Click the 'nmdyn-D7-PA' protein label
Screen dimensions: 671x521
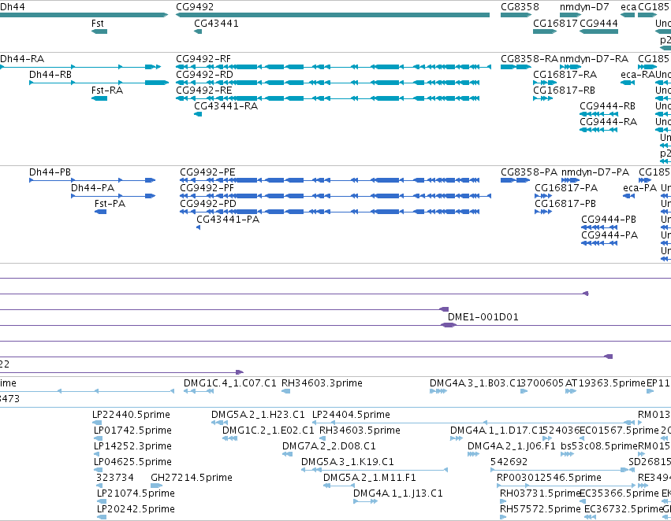point(595,172)
